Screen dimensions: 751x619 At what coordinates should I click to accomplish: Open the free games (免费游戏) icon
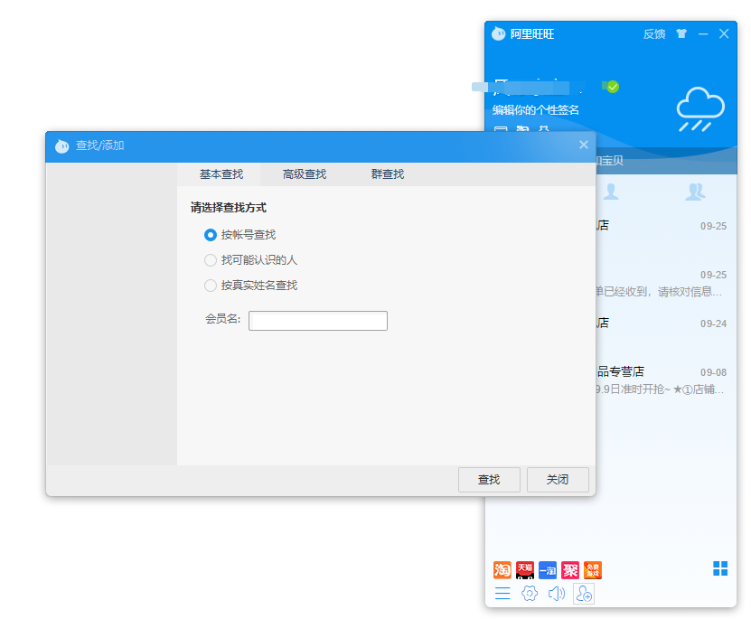pos(593,570)
